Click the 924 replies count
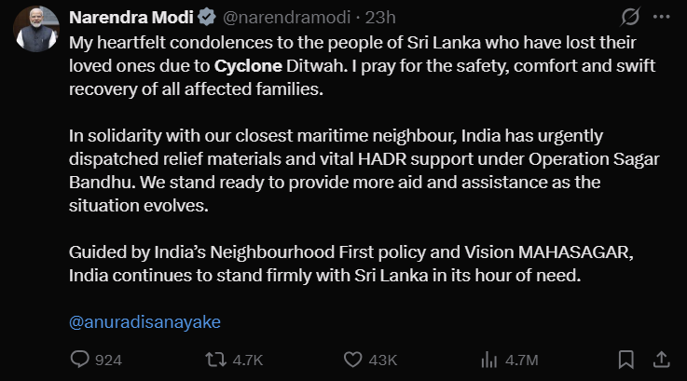The image size is (687, 381). tap(108, 360)
